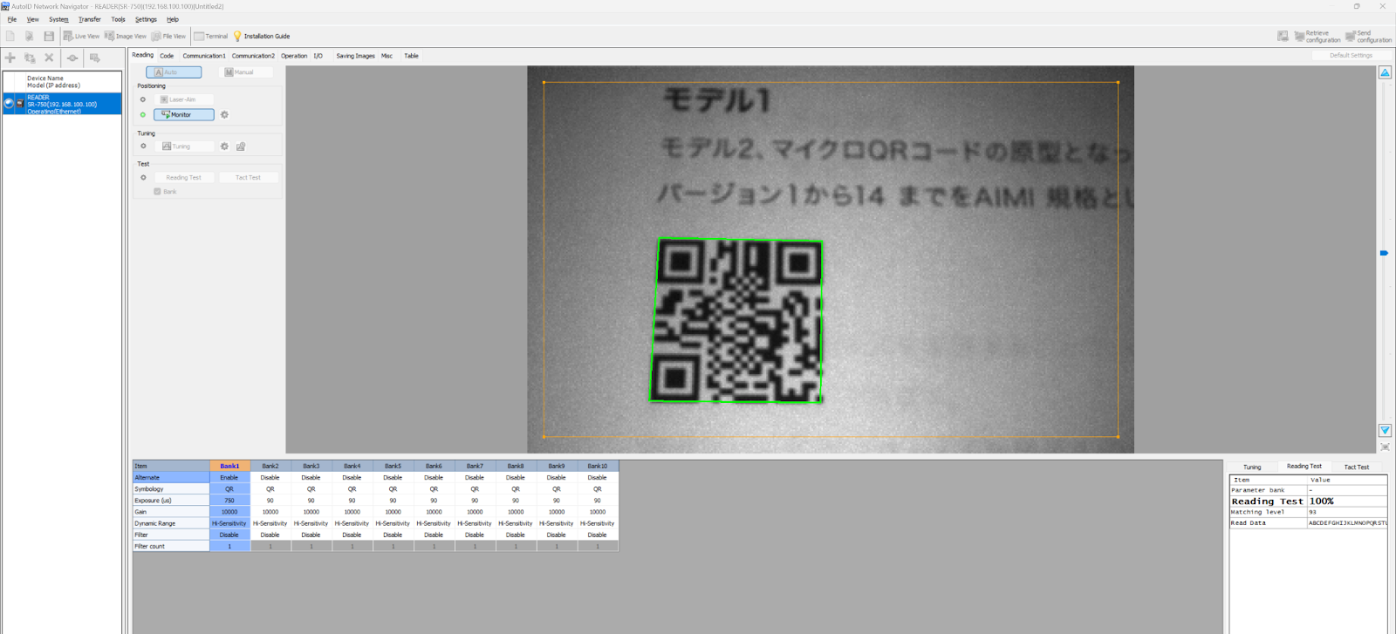The width and height of the screenshot is (1396, 634).
Task: Switch to the Misc tab
Action: coord(387,56)
